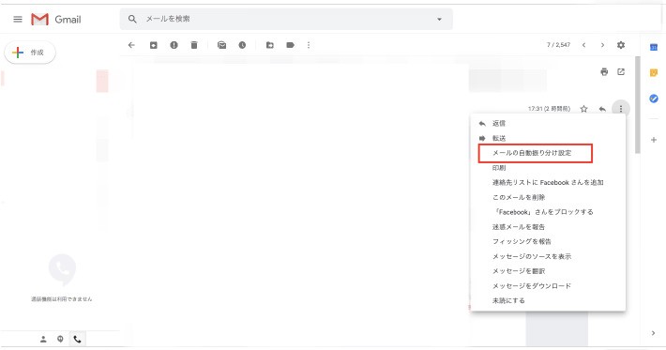The width and height of the screenshot is (666, 350).
Task: Choose メッセージをダウンロード menu entry
Action: pos(548,286)
